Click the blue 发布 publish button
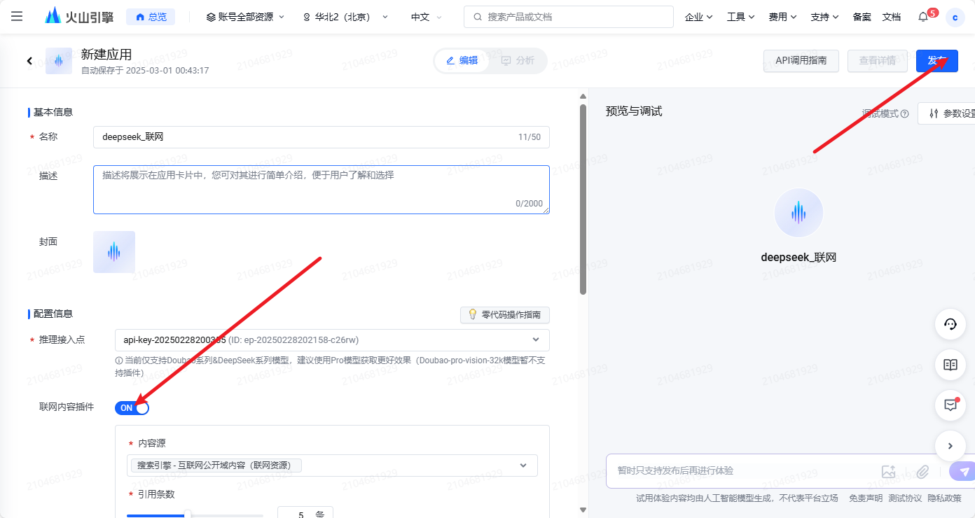This screenshot has width=975, height=518. pos(937,60)
